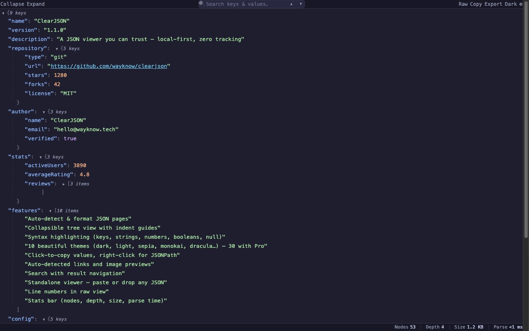Image resolution: width=529 pixels, height=331 pixels.
Task: Click the "git" type value
Action: [x=59, y=57]
